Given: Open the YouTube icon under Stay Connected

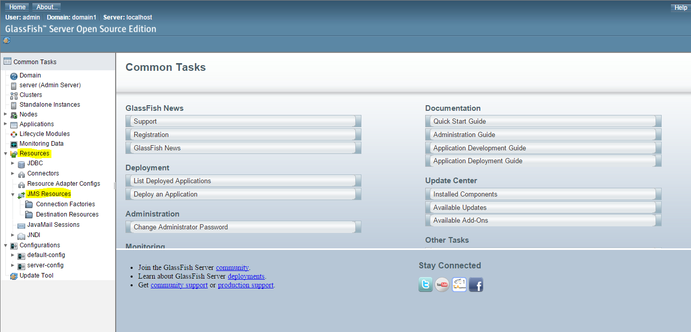Looking at the screenshot, I should 442,284.
